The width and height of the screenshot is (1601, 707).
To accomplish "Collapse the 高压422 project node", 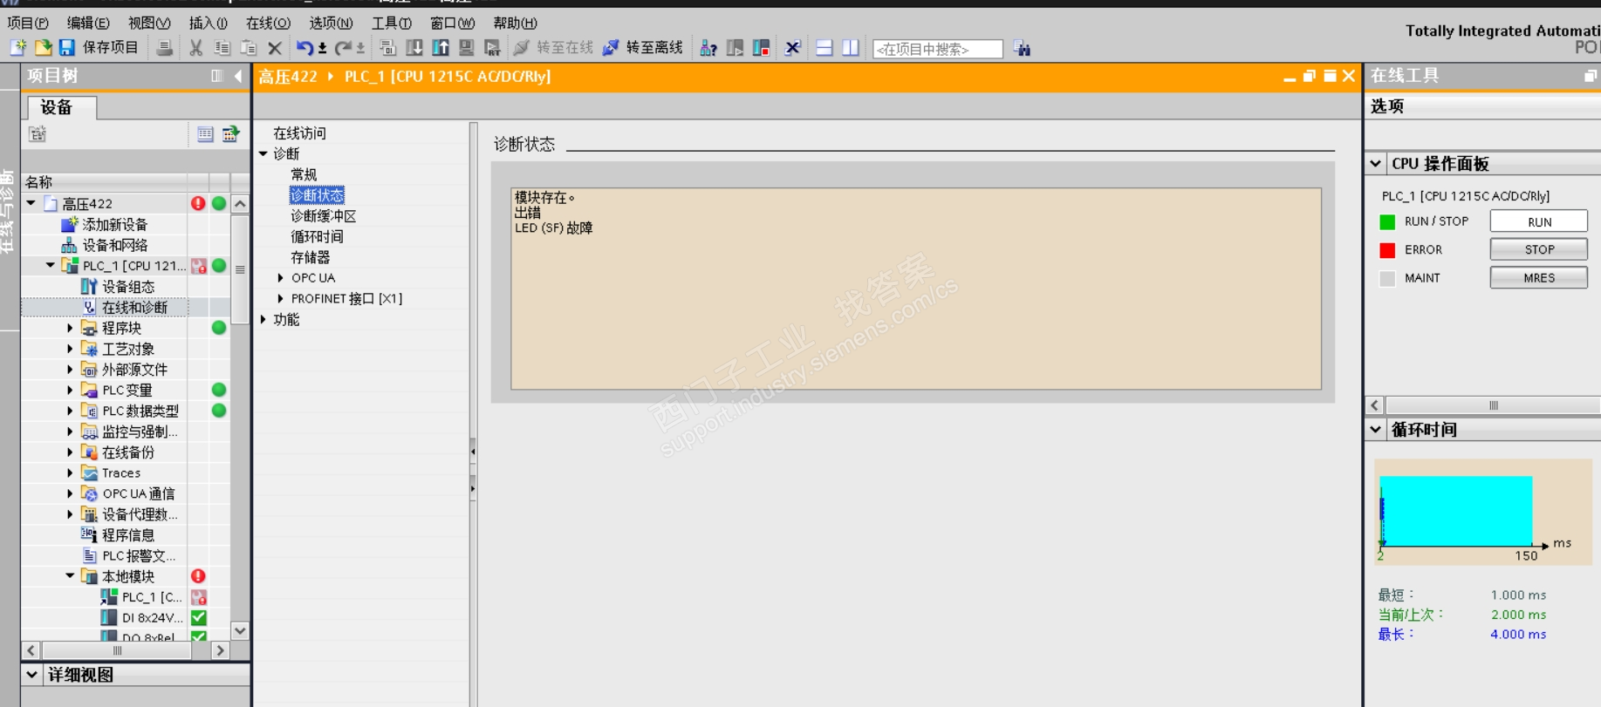I will tap(31, 203).
